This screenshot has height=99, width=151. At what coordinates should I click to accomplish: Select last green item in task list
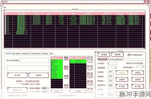point(57,78)
